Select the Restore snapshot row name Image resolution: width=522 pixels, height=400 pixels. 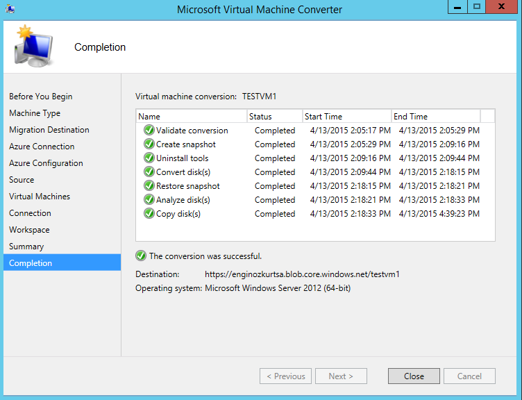[187, 186]
